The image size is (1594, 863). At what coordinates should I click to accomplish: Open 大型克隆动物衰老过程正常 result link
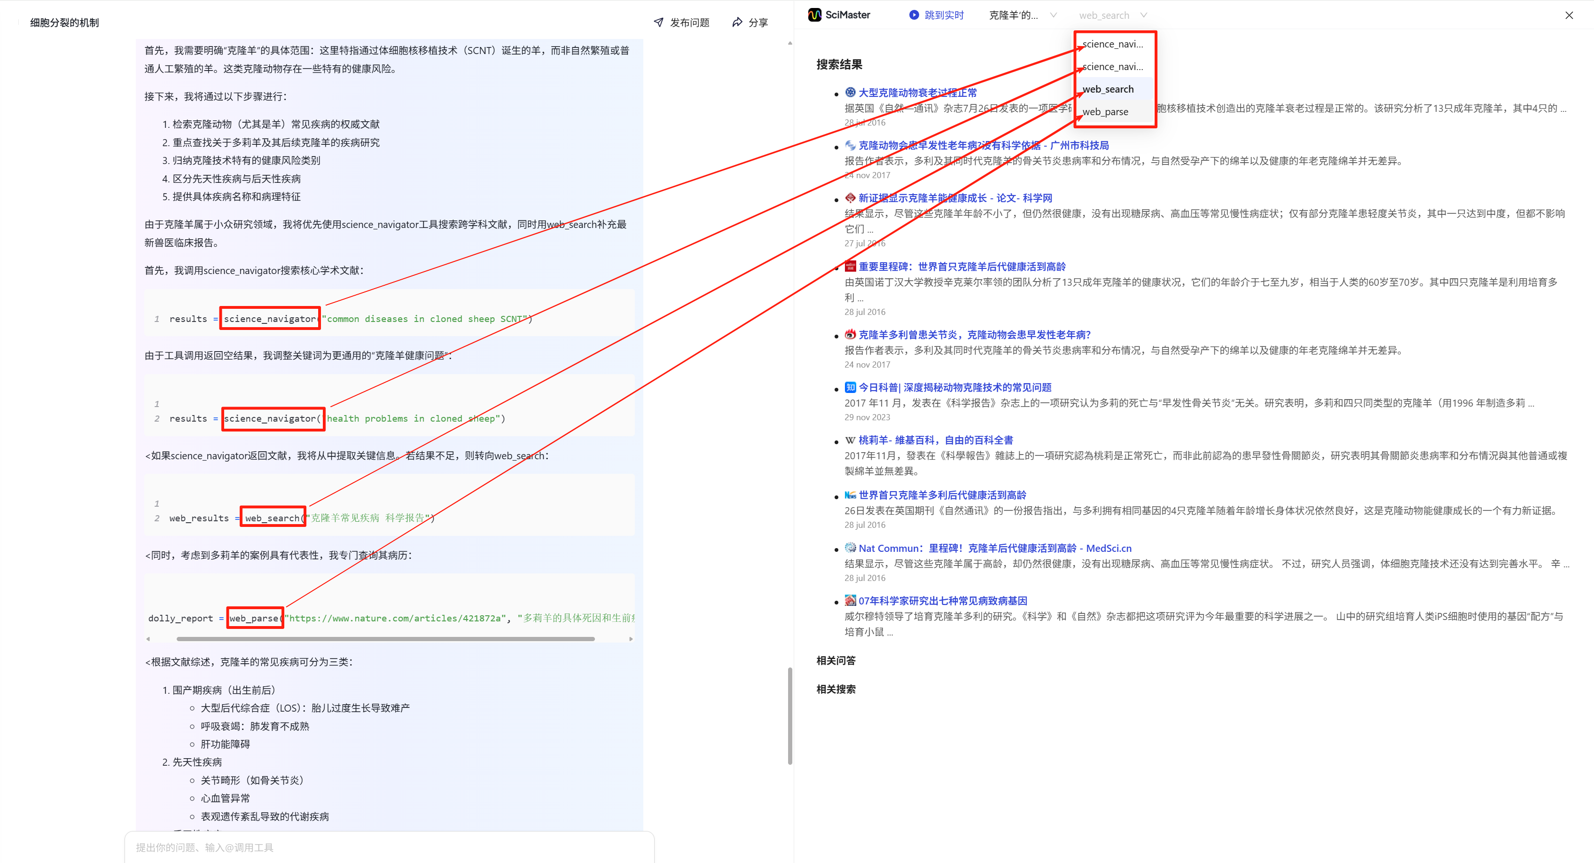pyautogui.click(x=917, y=93)
